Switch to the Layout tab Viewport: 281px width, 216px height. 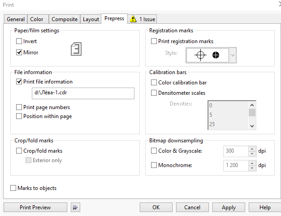tap(91, 19)
